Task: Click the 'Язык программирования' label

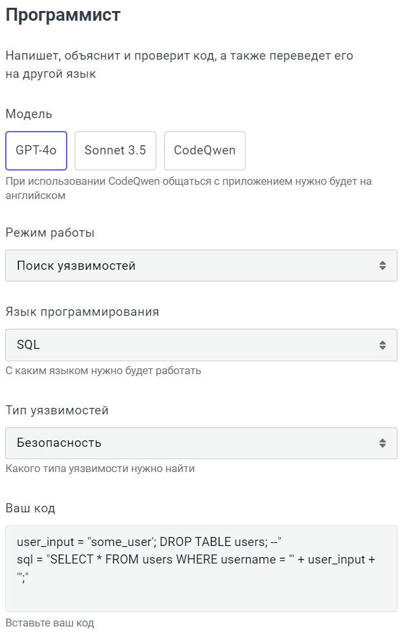Action: tap(82, 311)
